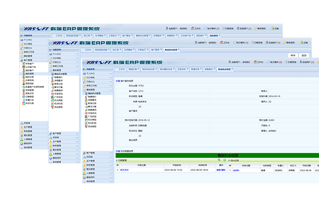Click 预计签单日期 value 2016-05-12
The width and height of the screenshot is (319, 200).
(144, 120)
